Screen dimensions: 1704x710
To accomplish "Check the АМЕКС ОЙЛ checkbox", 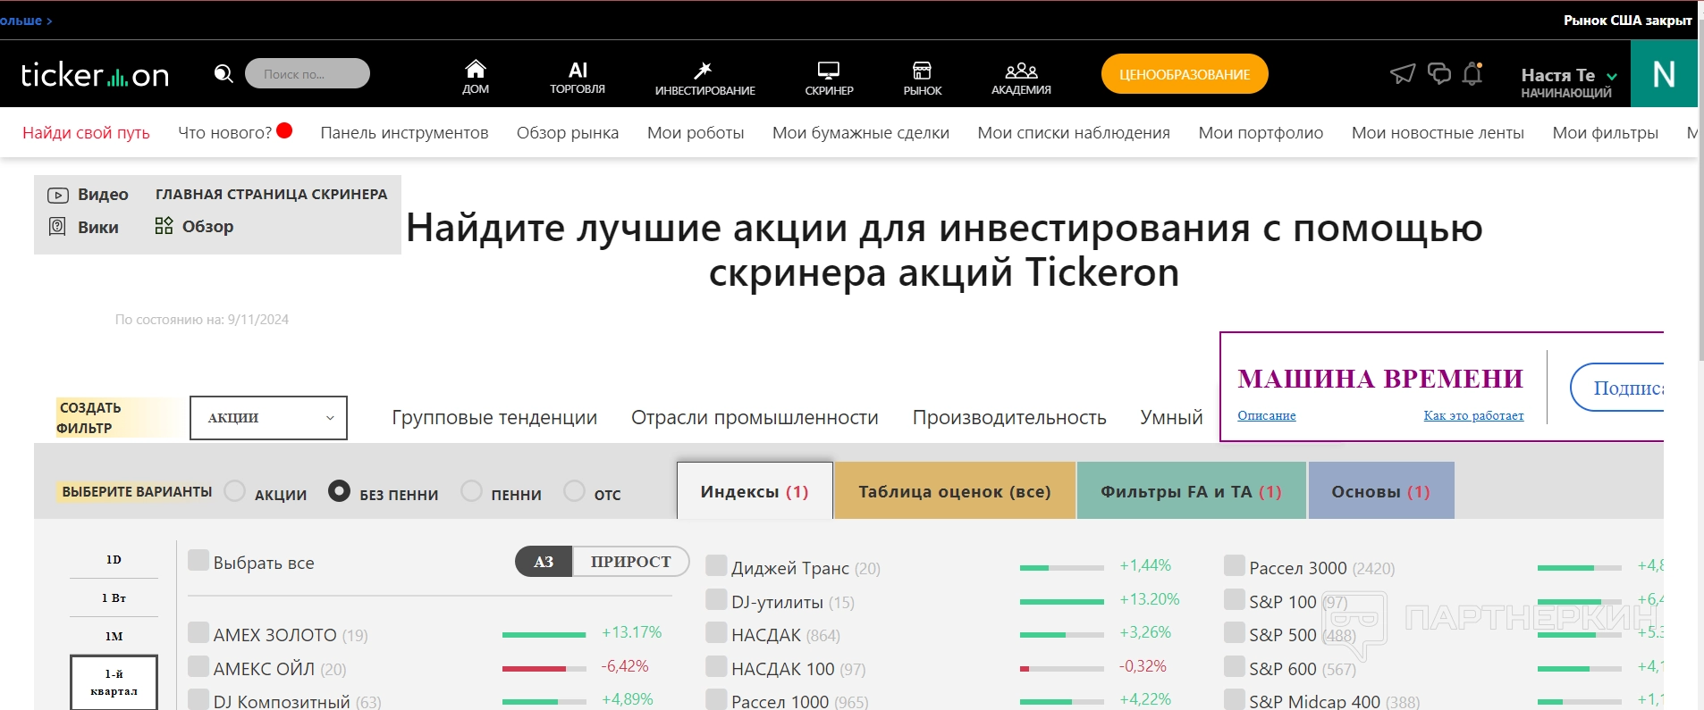I will (x=198, y=666).
